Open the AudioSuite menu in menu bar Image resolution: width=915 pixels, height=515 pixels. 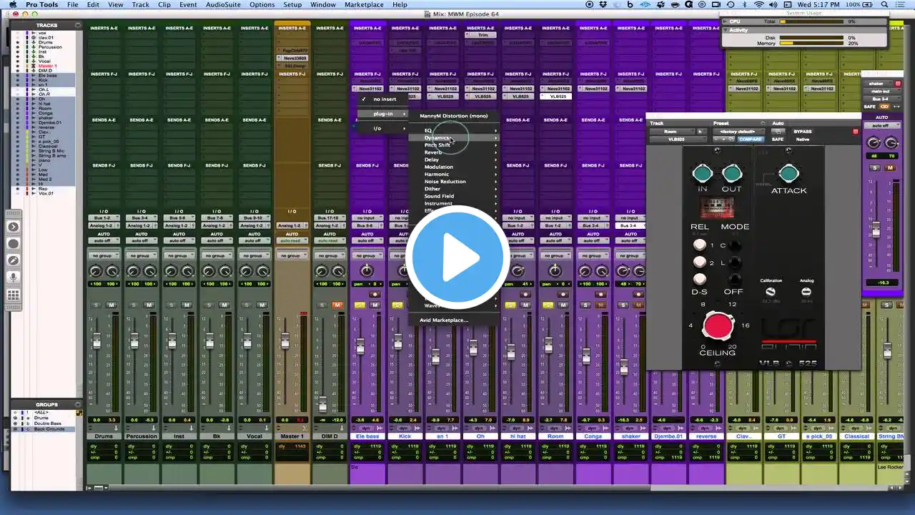223,5
